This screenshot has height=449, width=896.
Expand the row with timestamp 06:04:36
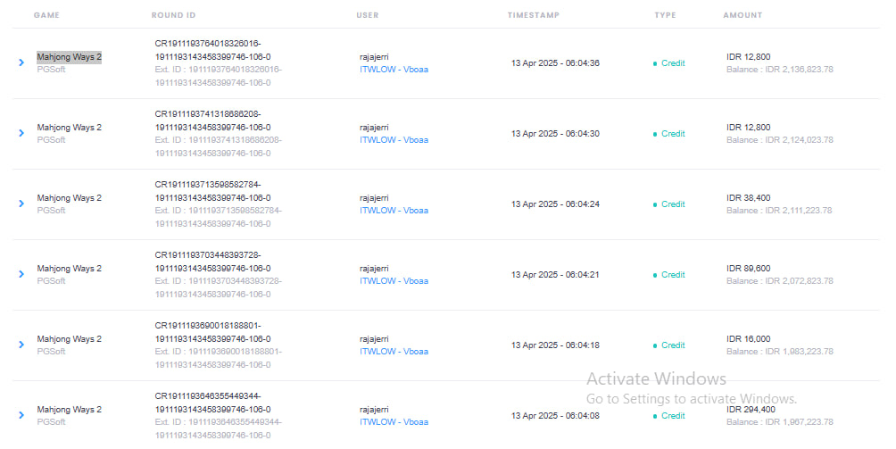coord(21,62)
